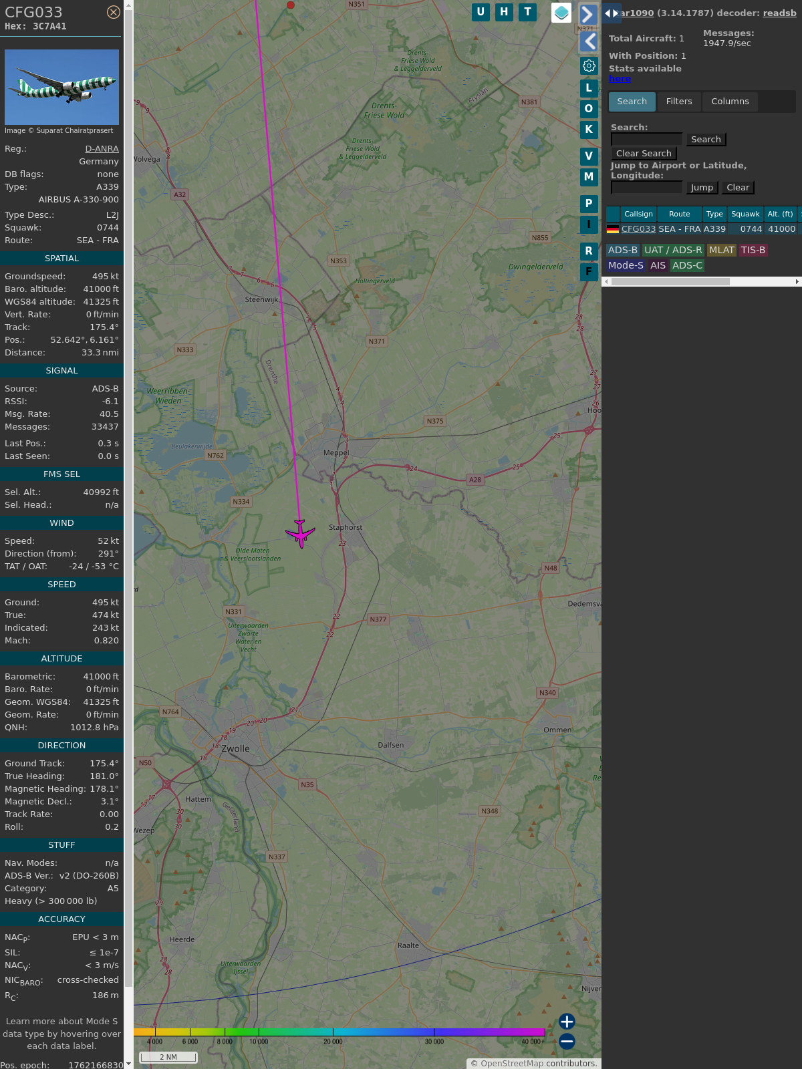
Task: Sort table by Squawk column
Action: [x=745, y=214]
